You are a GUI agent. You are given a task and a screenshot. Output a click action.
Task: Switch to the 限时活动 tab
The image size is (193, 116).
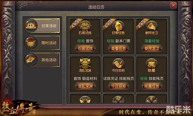coord(42,43)
